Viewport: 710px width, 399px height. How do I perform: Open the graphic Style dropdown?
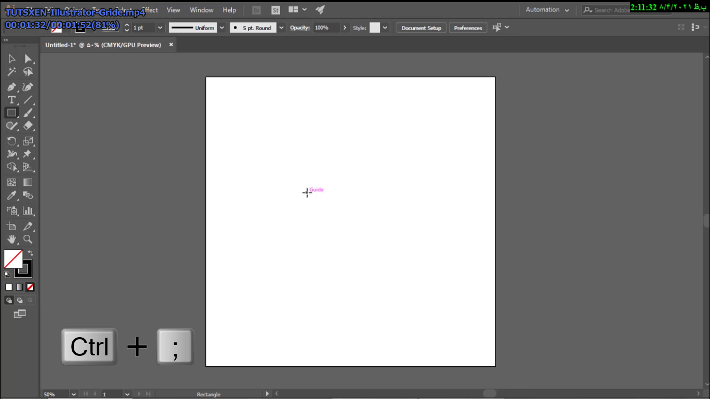click(x=385, y=28)
